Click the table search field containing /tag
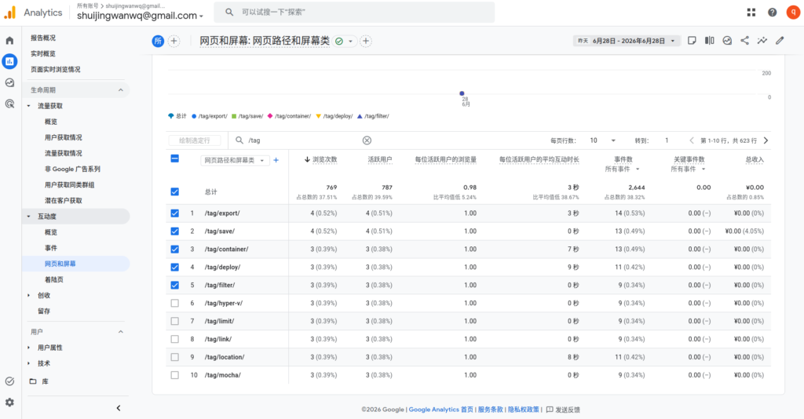 (x=302, y=140)
